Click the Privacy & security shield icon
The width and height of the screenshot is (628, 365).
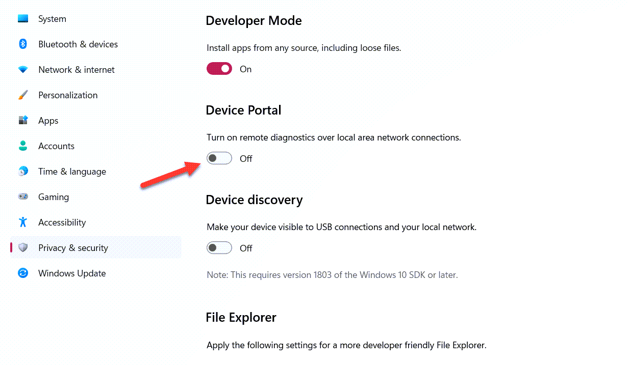(x=23, y=248)
